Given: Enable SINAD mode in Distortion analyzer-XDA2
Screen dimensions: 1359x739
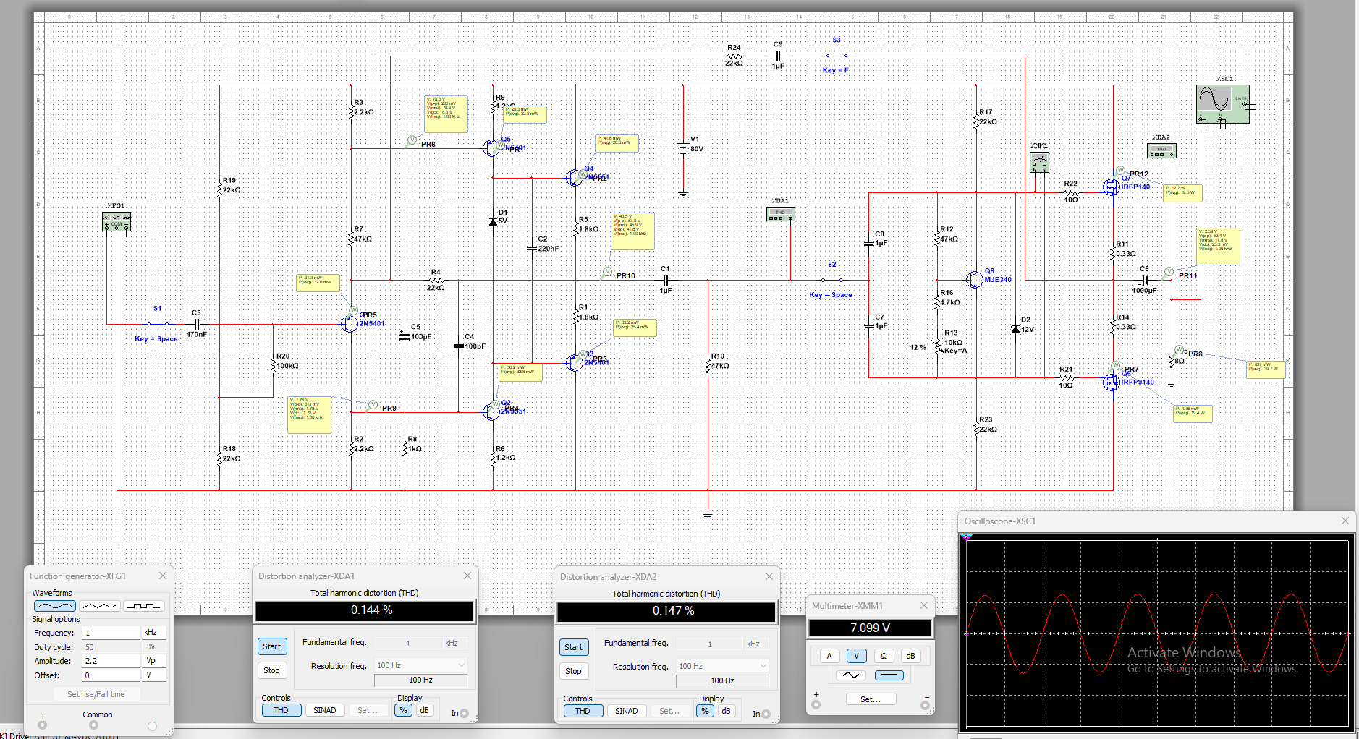Looking at the screenshot, I should [626, 711].
